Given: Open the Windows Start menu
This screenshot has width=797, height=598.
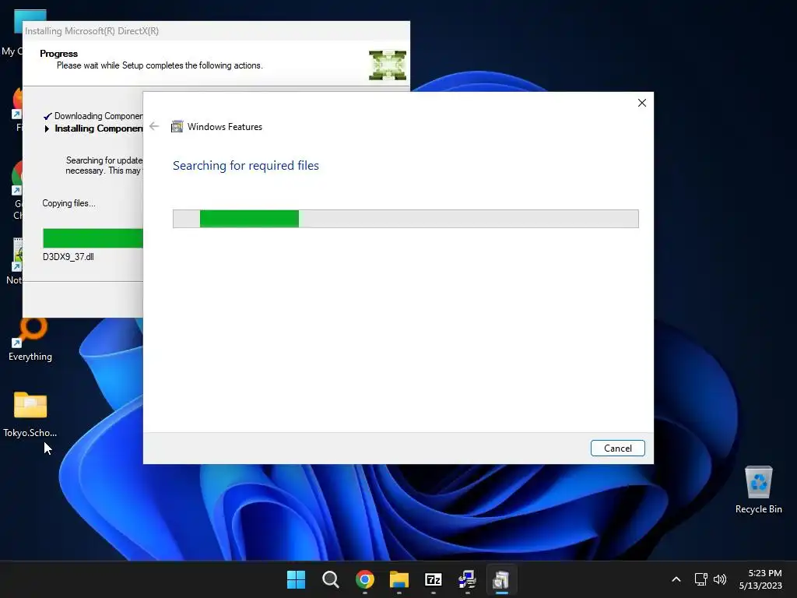Looking at the screenshot, I should (296, 579).
